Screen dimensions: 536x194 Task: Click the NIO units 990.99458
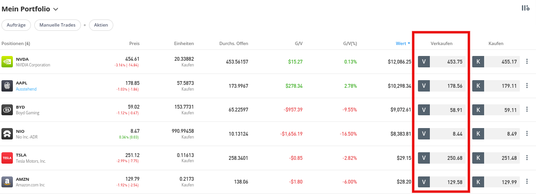pos(182,131)
